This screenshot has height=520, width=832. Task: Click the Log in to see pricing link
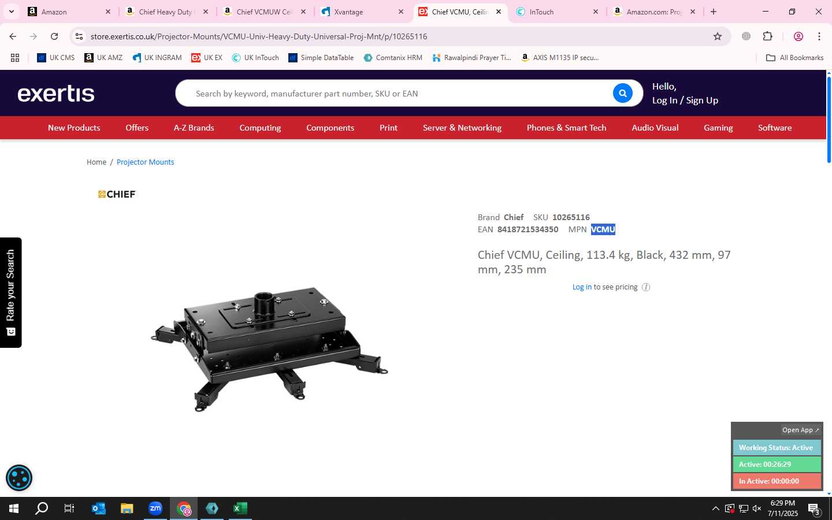[582, 287]
